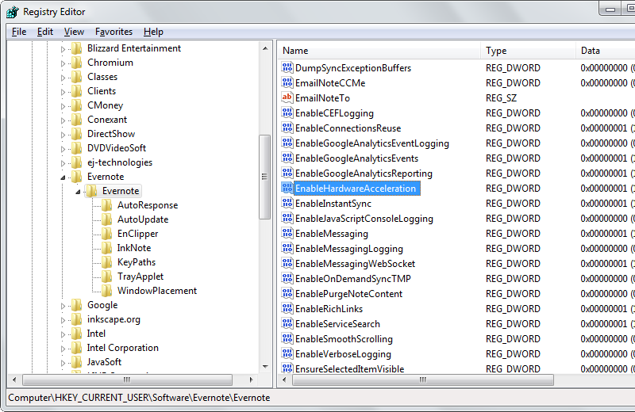This screenshot has height=412, width=635.
Task: Click the DumpSyncExceptionBuffers DWORD icon
Action: pos(287,68)
